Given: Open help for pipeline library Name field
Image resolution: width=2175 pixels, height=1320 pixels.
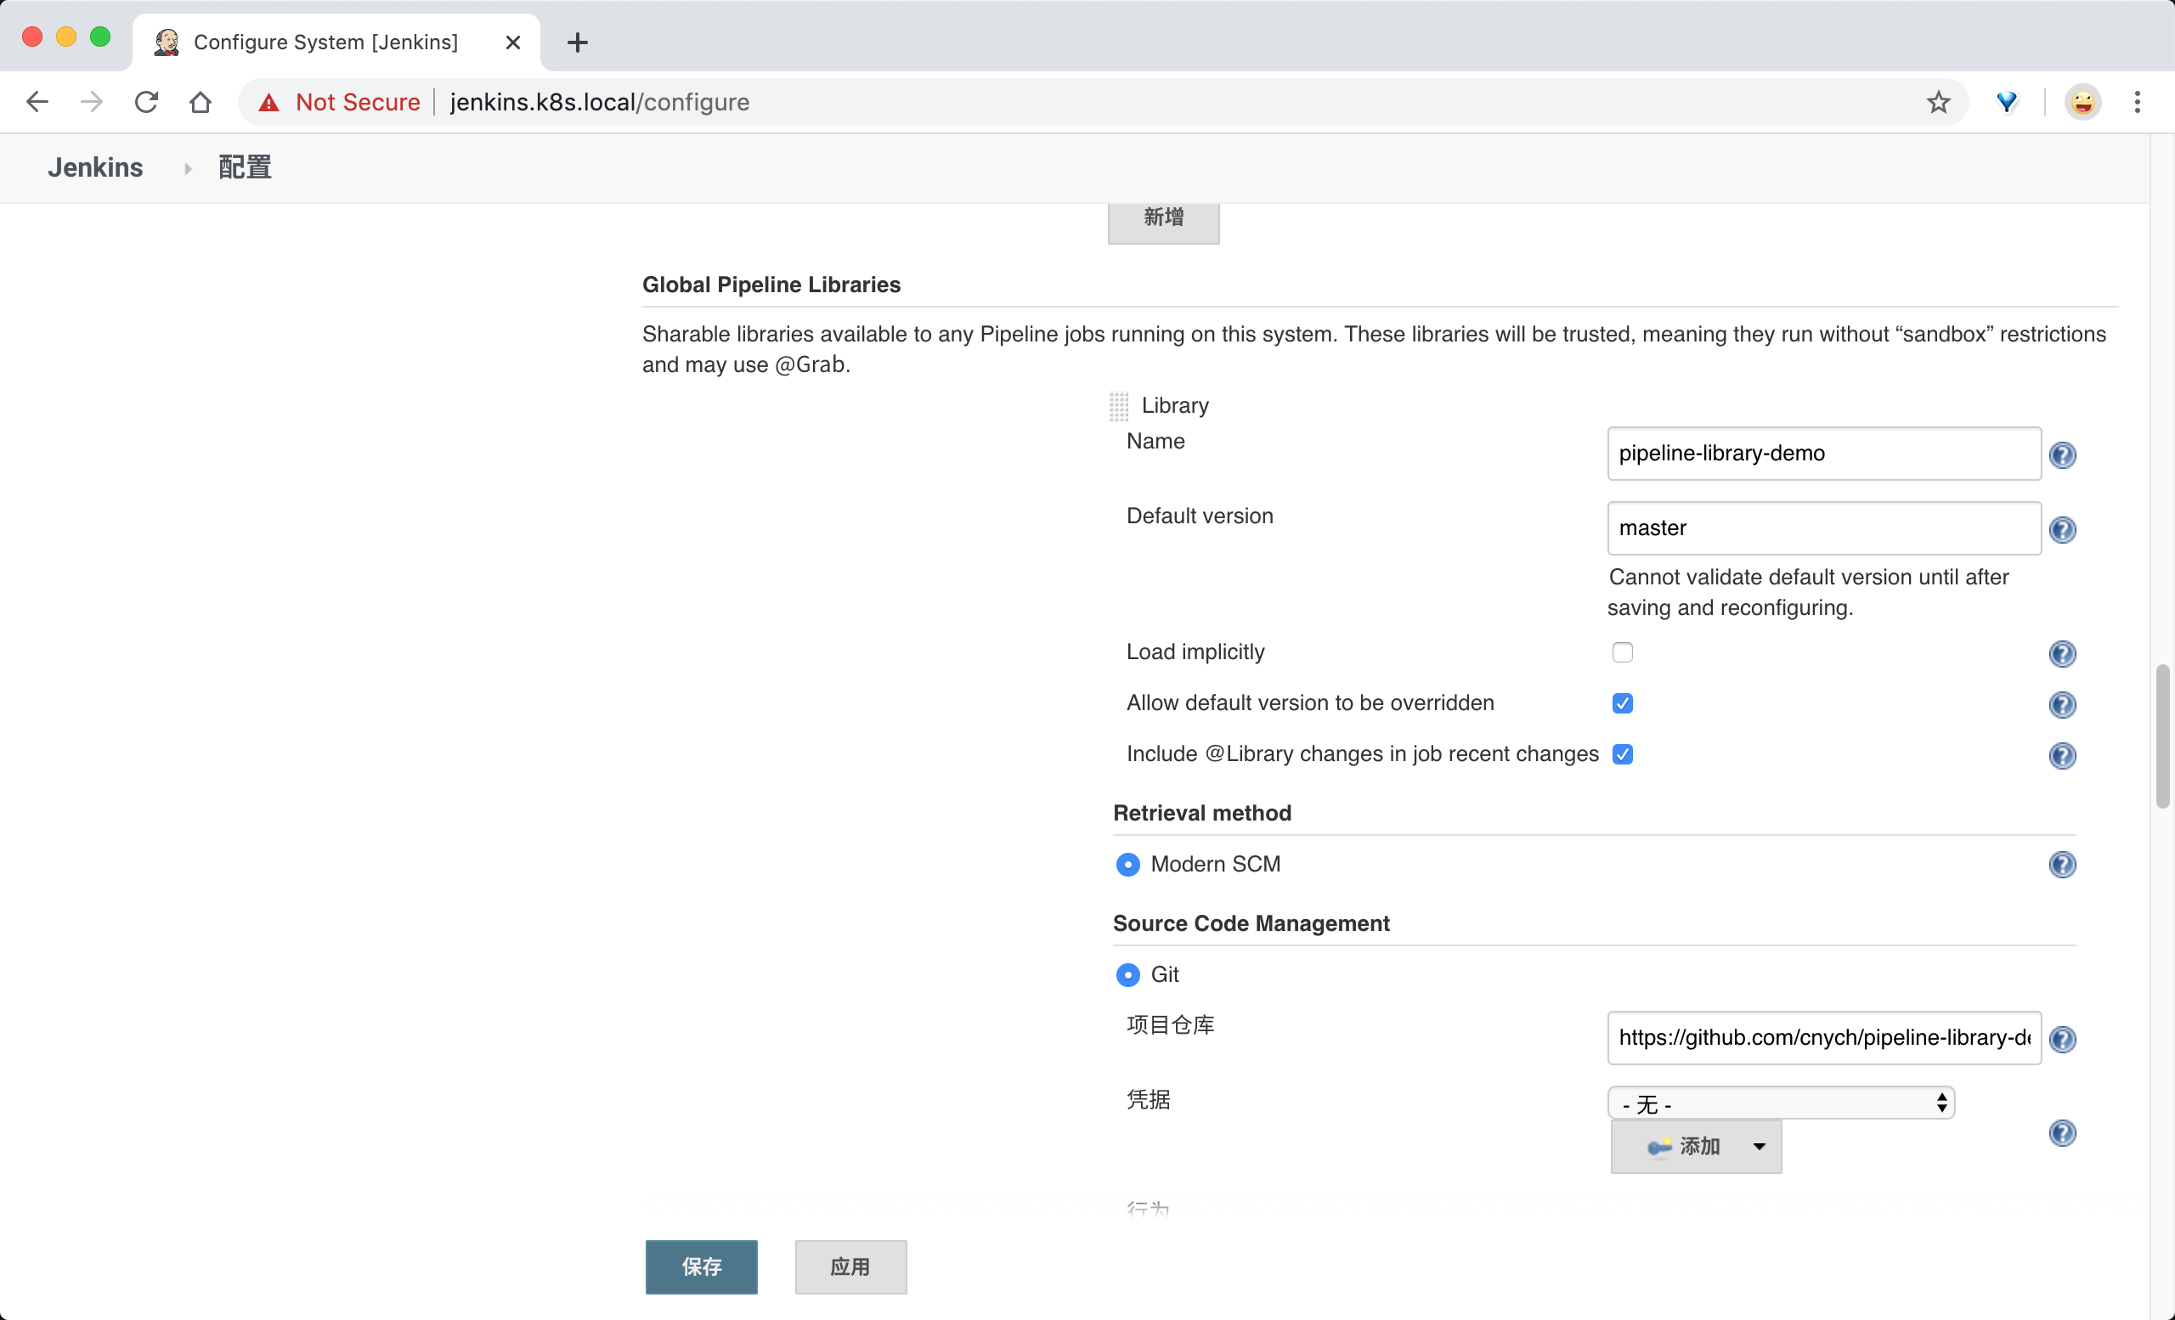Looking at the screenshot, I should click(2064, 454).
